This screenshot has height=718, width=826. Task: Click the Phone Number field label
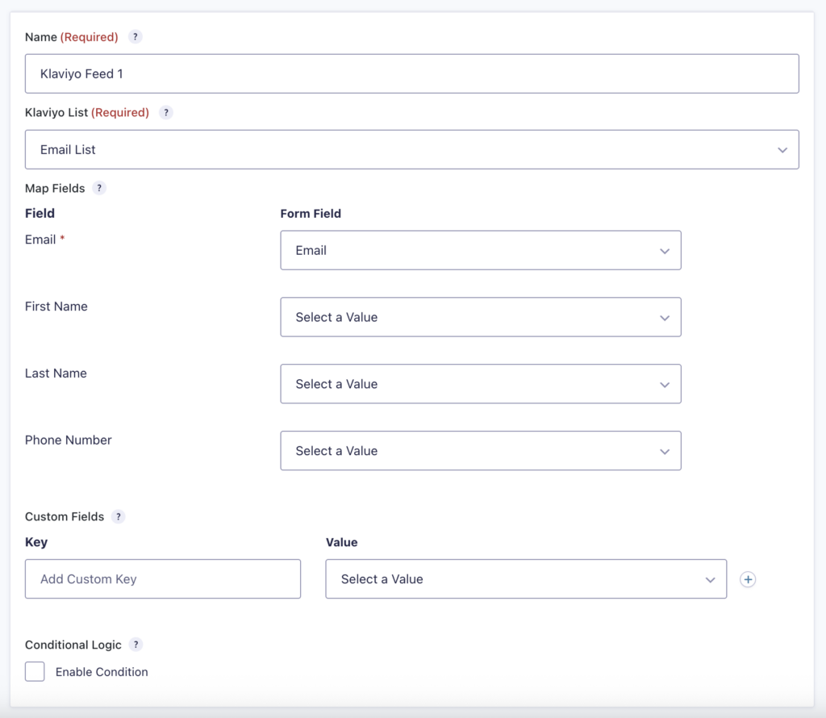click(x=69, y=440)
